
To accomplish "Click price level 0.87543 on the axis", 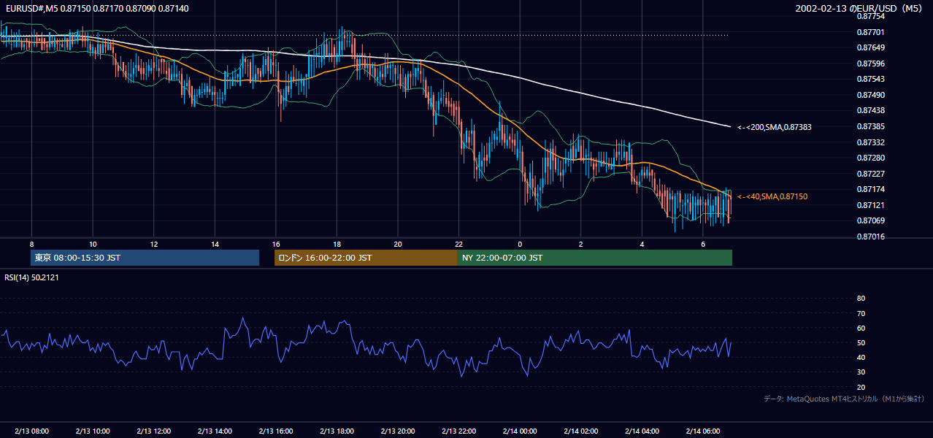I will pos(869,79).
